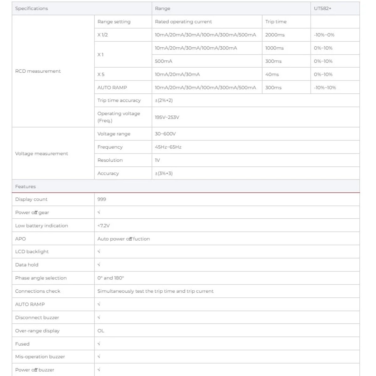Image resolution: width=376 pixels, height=376 pixels.
Task: Click the Trip time accuracy label
Action: click(x=119, y=100)
